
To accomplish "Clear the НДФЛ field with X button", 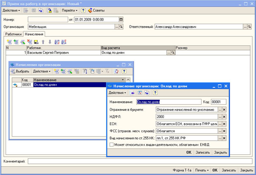I will pyautogui.click(x=224, y=117).
